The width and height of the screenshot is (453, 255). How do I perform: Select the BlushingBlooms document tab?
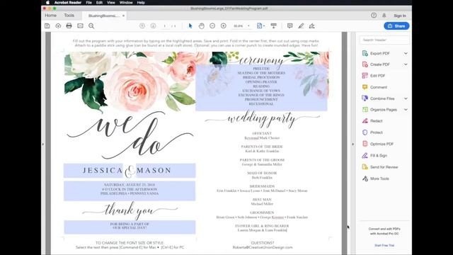(103, 16)
